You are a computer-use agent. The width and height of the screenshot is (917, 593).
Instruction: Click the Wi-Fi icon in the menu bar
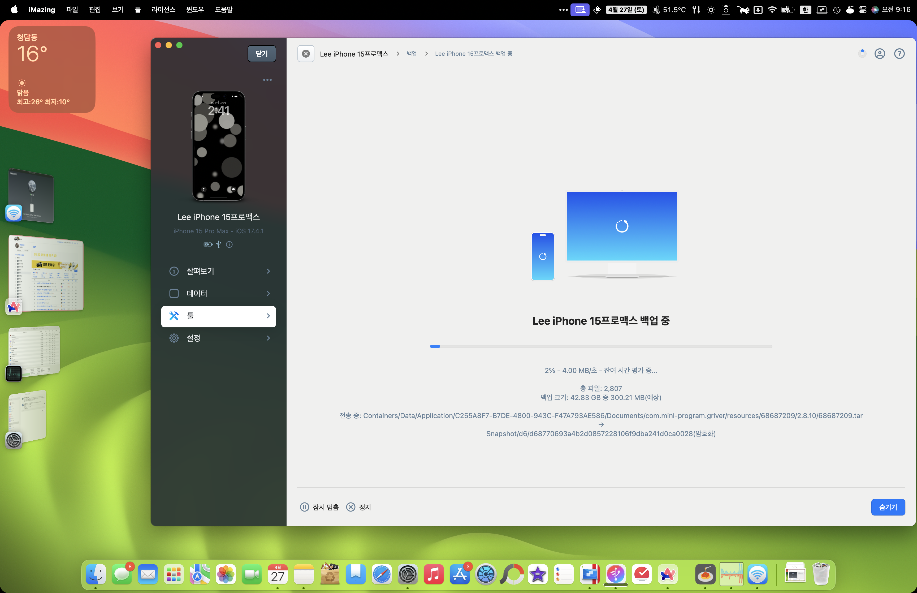pyautogui.click(x=772, y=10)
